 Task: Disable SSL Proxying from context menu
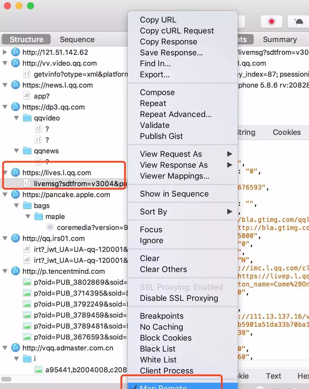pos(179,298)
